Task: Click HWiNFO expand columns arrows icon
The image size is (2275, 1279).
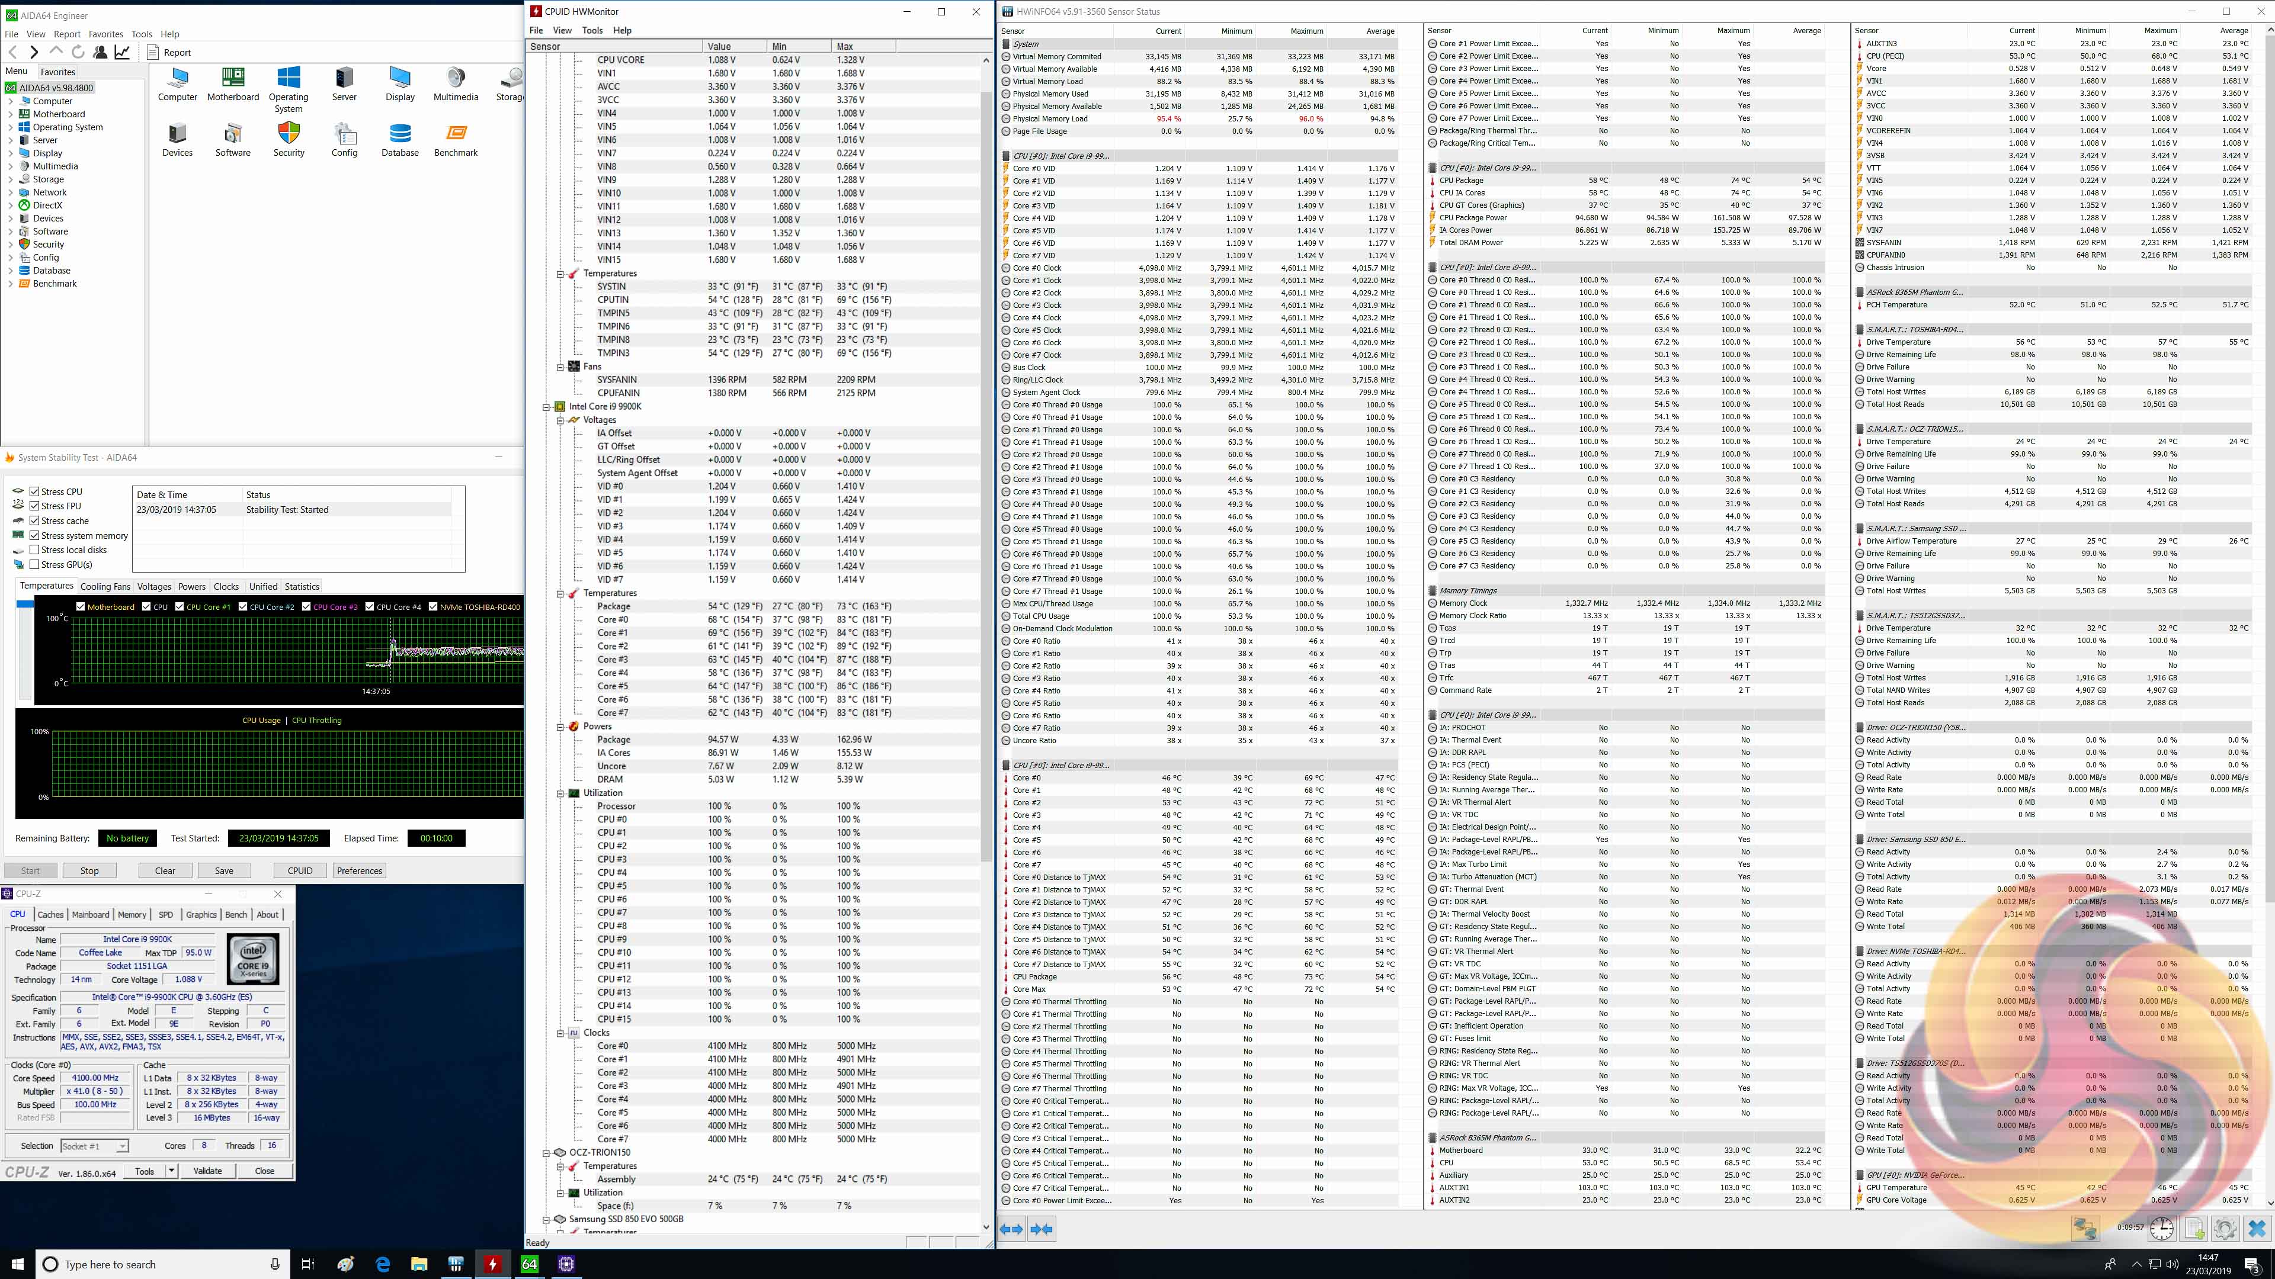Action: 1012,1229
